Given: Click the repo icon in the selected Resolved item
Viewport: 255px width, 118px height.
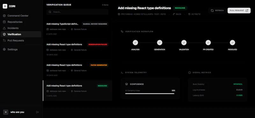Looking at the screenshot, I should click(47, 91).
